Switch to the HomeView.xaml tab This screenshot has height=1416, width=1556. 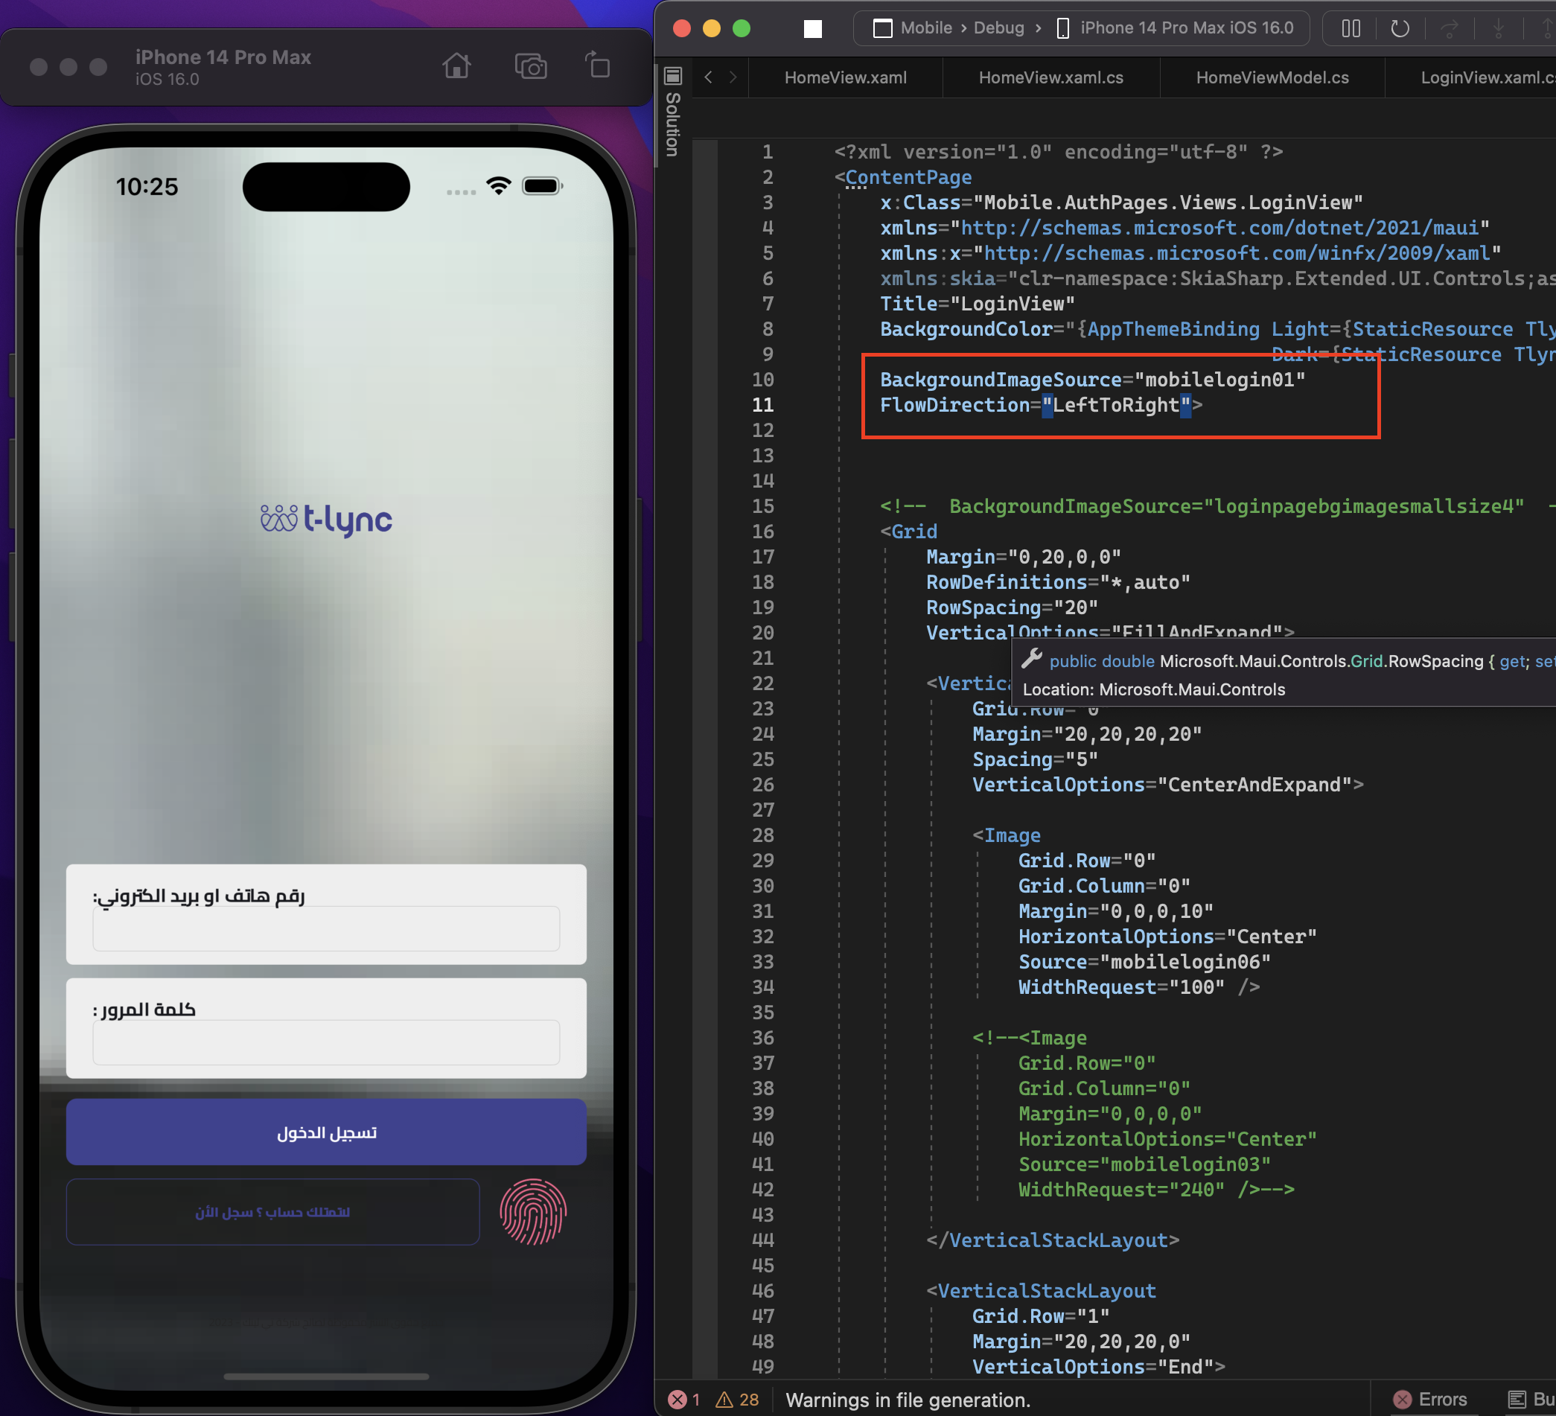845,77
